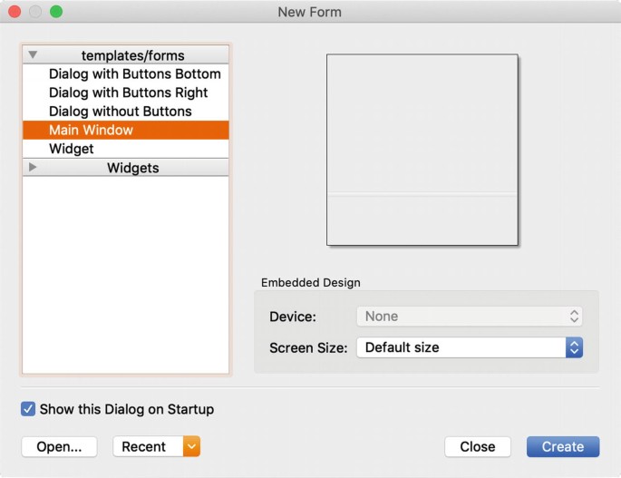Click the form preview thumbnail
The image size is (621, 478).
422,150
